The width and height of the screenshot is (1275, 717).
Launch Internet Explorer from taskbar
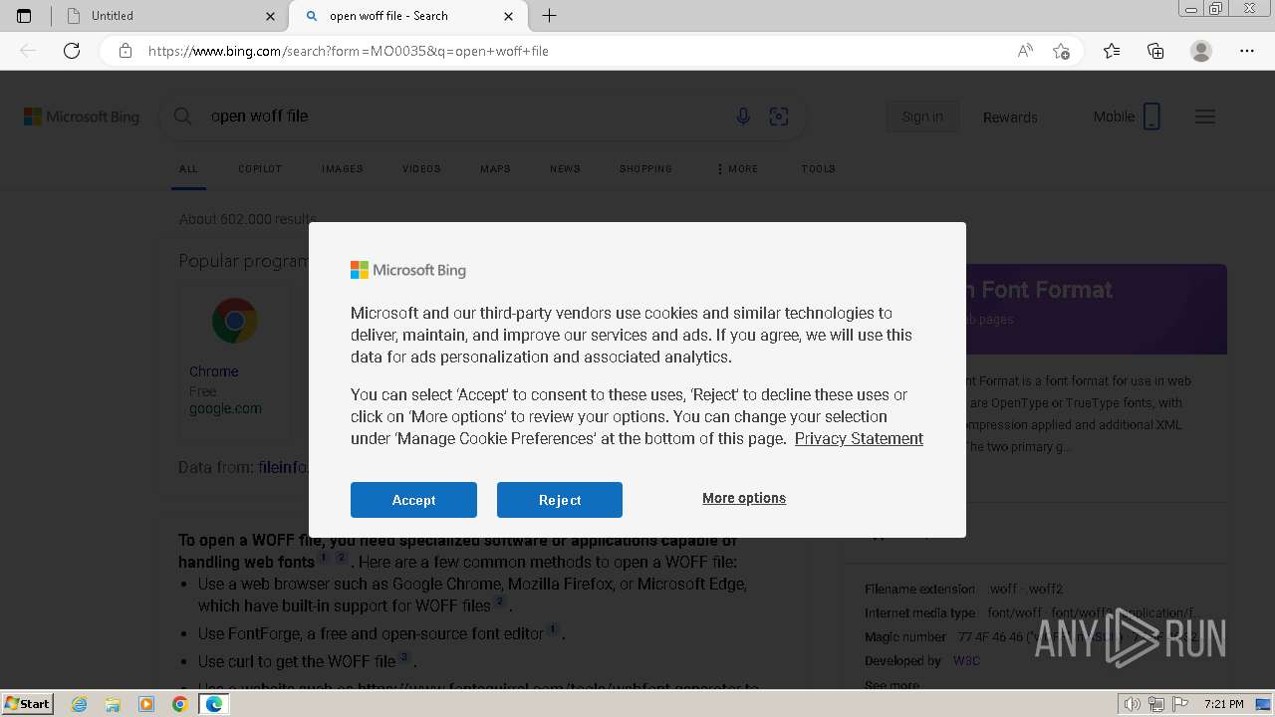[x=80, y=704]
